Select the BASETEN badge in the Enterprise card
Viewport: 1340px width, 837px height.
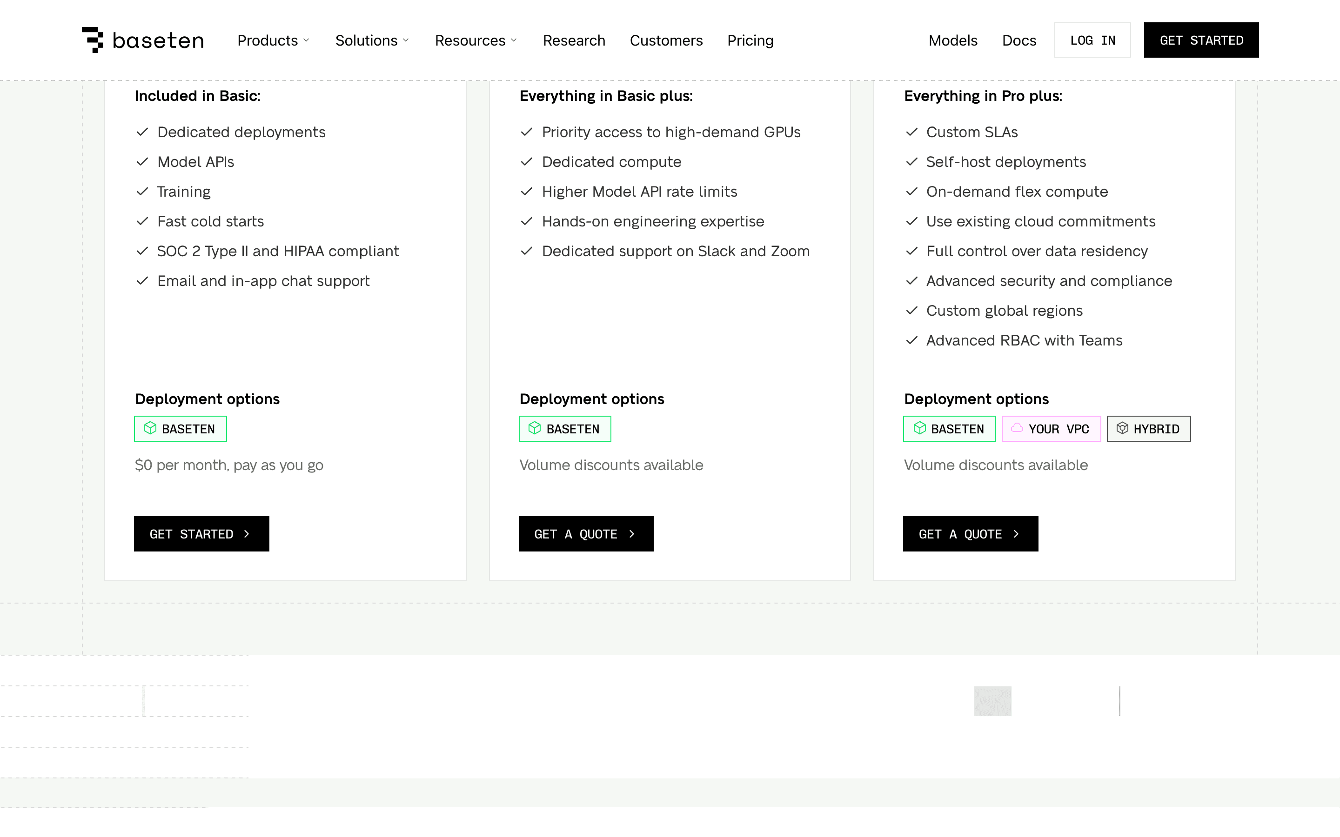pos(949,428)
